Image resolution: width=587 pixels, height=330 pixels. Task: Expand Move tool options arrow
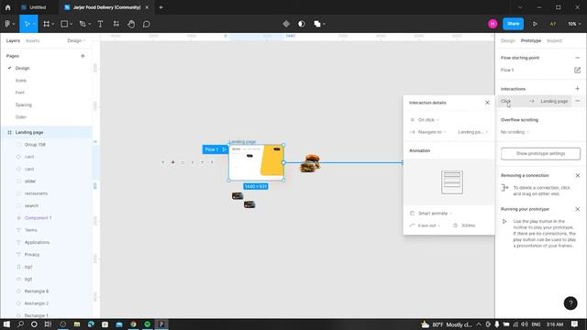(x=34, y=24)
